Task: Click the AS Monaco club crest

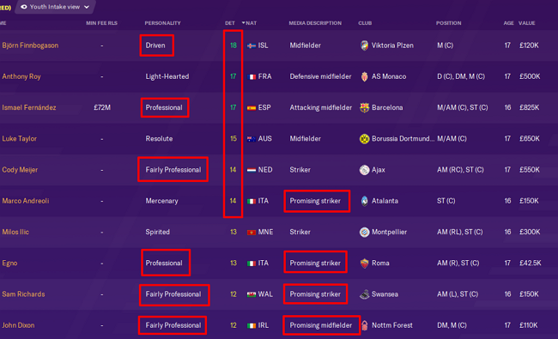Action: tap(364, 76)
